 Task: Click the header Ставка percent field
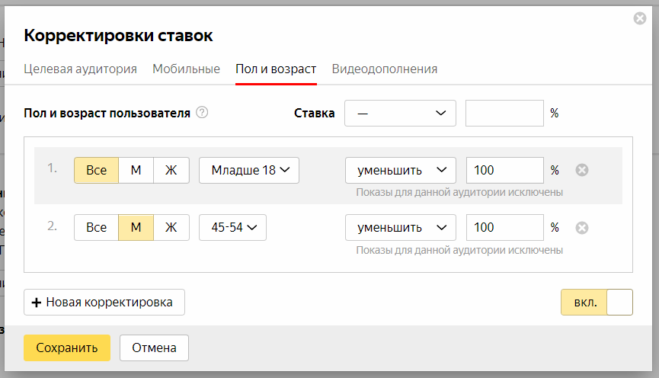(x=504, y=113)
